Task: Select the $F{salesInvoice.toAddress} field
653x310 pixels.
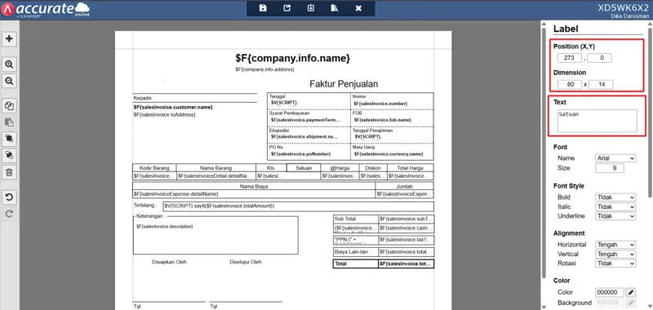Action: coord(165,114)
